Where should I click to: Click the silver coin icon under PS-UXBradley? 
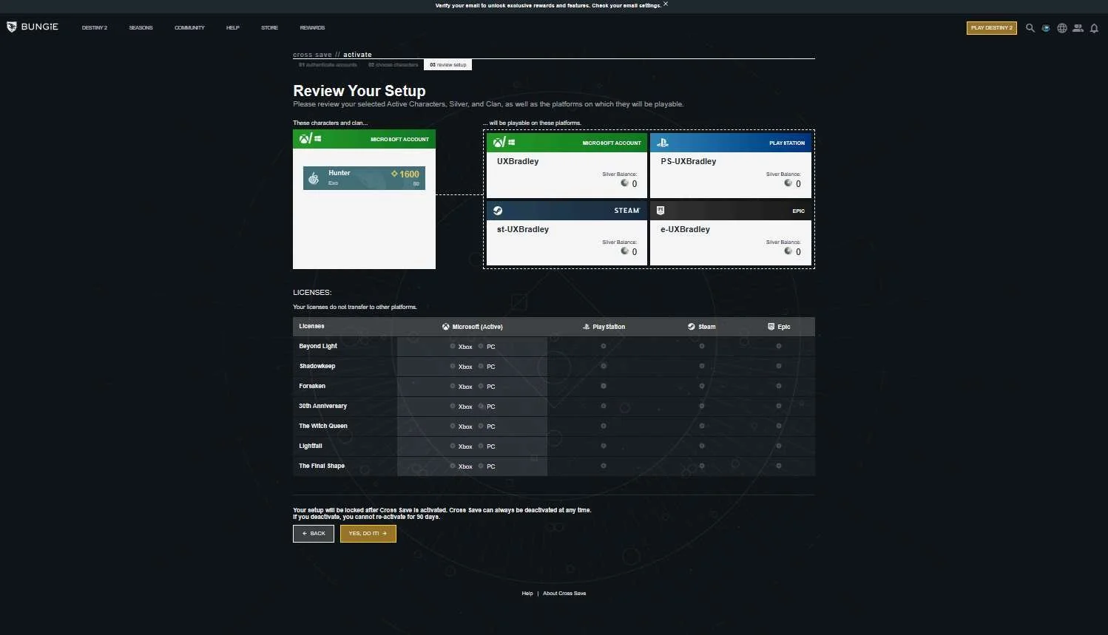click(788, 183)
